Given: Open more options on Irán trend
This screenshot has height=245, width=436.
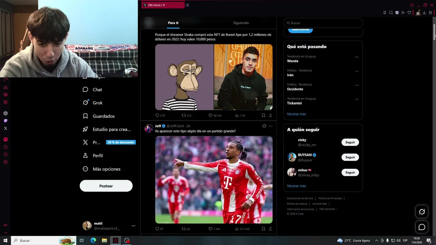Looking at the screenshot, I should tap(357, 71).
